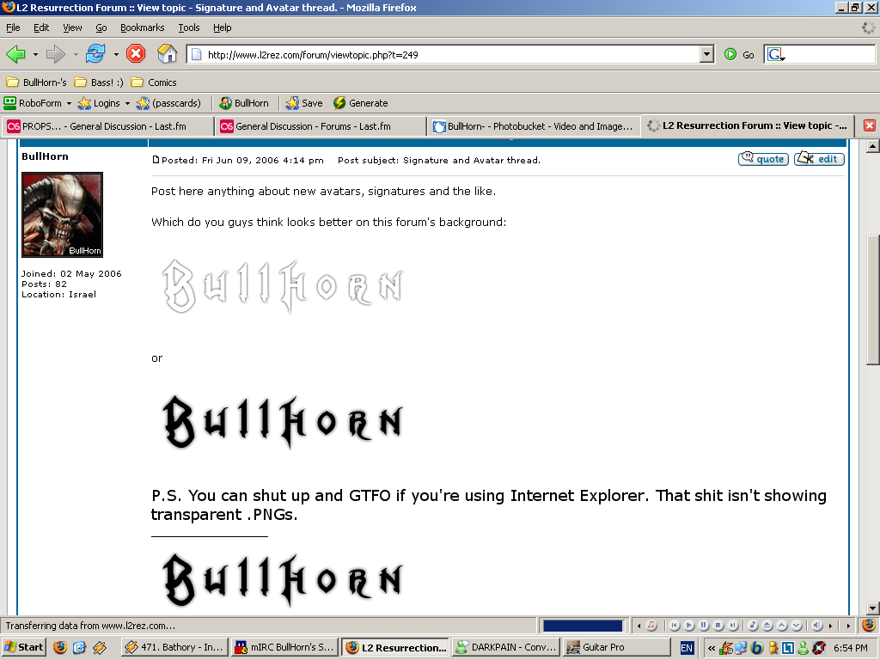Open the RoboForm menu dropdown arrow
This screenshot has width=880, height=660.
(69, 103)
